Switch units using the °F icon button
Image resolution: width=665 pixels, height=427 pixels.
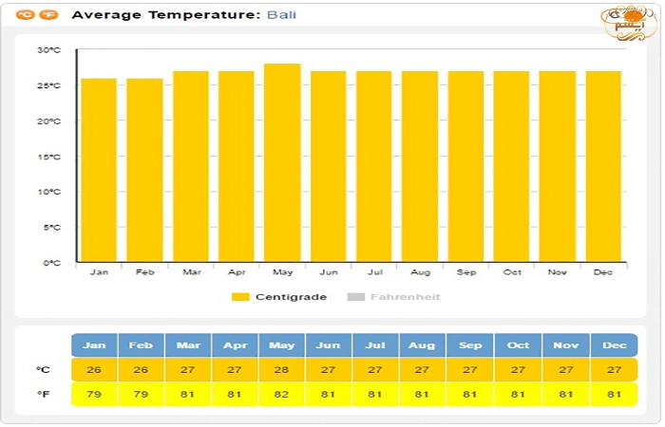coord(49,16)
